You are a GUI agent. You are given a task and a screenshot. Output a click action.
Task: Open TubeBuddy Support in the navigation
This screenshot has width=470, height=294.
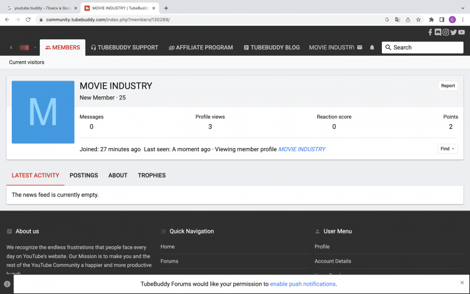point(125,48)
